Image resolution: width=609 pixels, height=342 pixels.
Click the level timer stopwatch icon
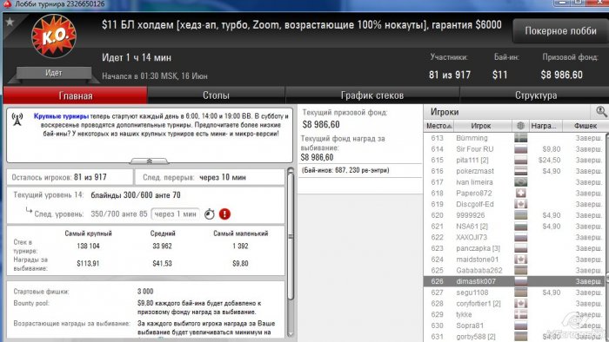point(210,214)
